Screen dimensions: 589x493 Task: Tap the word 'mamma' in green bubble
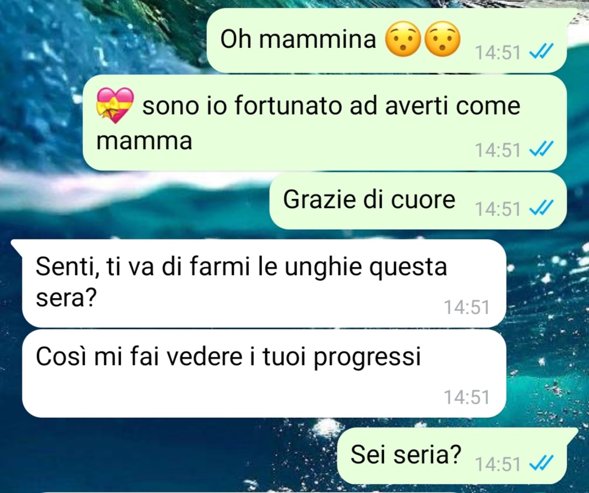[144, 142]
